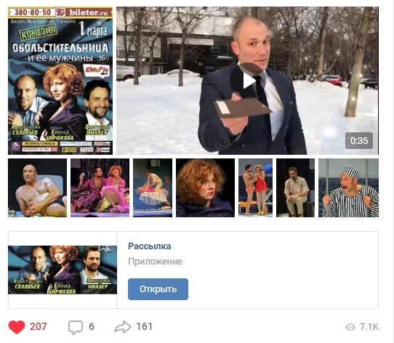Open the photo of couple in pink robes
The image size is (394, 343).
tap(100, 187)
